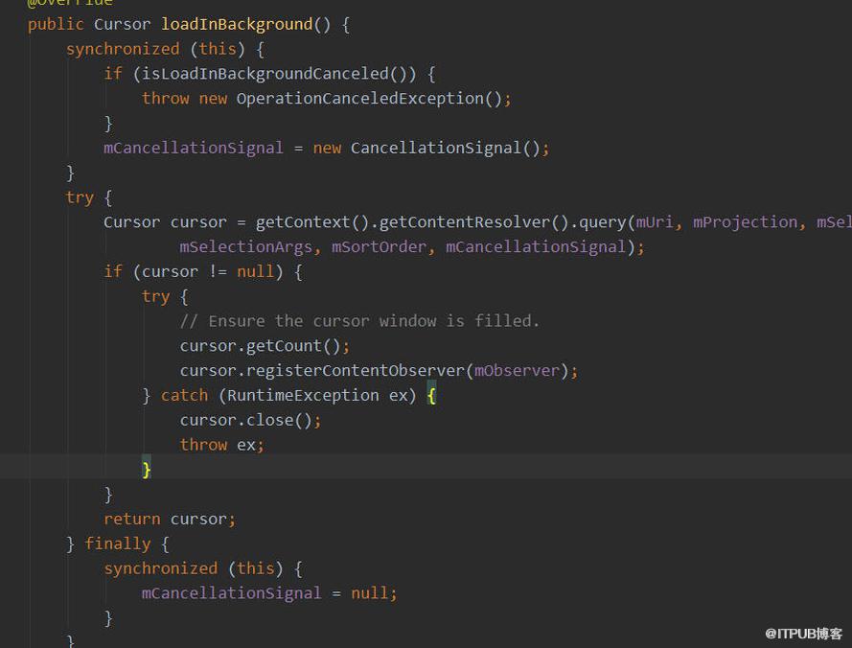Screen dimensions: 852x648
Task: Click the highlighted closing brace of catch block
Action: (147, 469)
